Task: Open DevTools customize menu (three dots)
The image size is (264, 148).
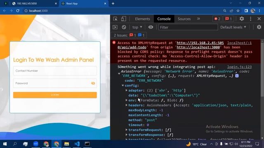Action: tap(250, 19)
